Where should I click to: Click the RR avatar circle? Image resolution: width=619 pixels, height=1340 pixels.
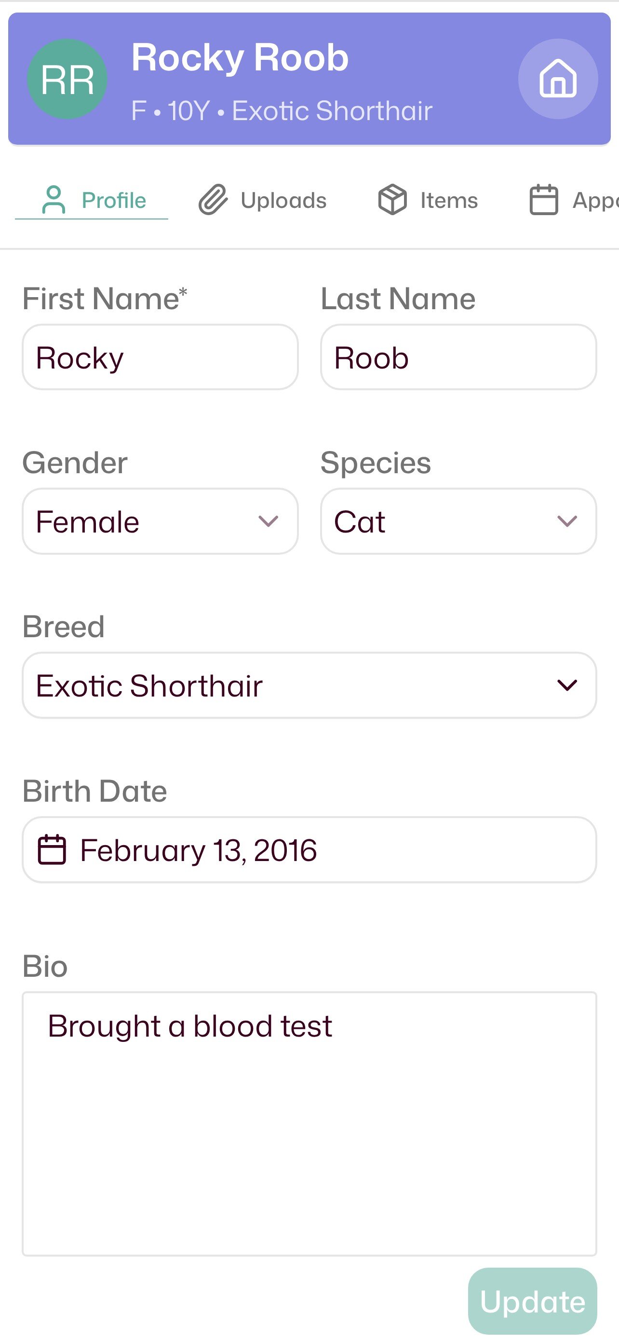(67, 79)
